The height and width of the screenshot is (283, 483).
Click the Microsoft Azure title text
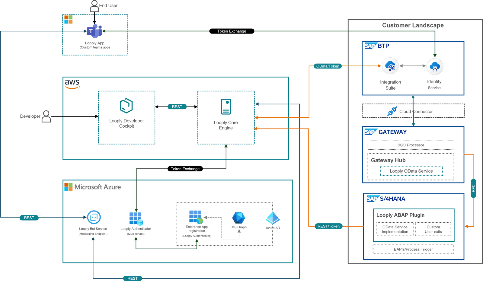(98, 187)
